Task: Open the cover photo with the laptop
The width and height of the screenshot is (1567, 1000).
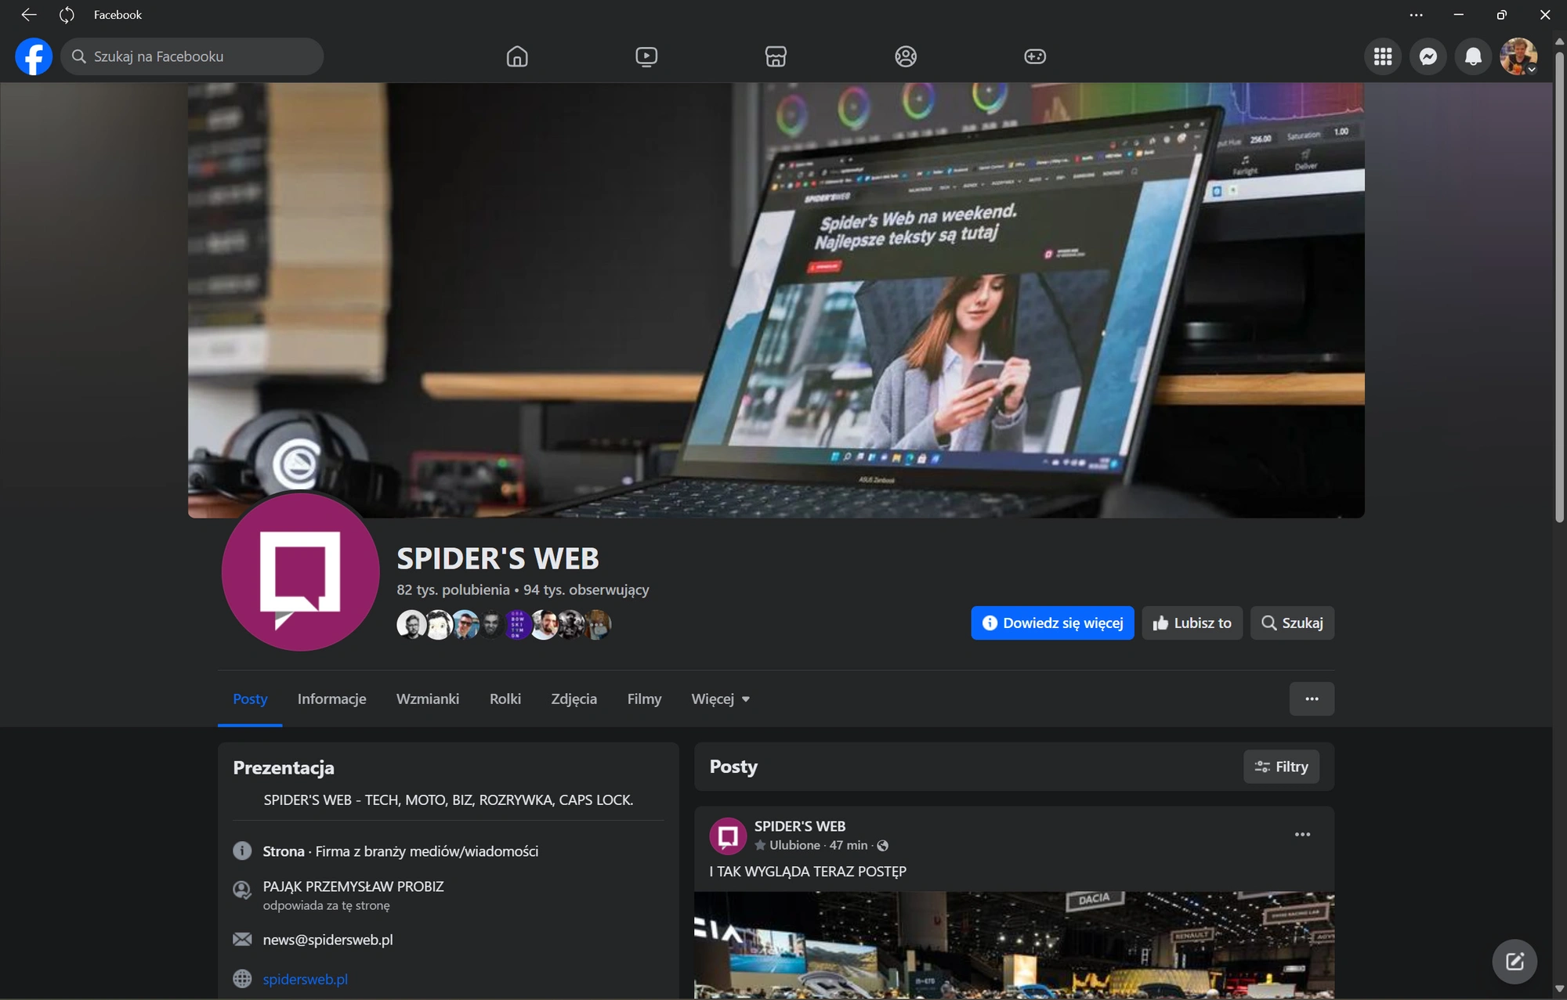Action: tap(776, 301)
